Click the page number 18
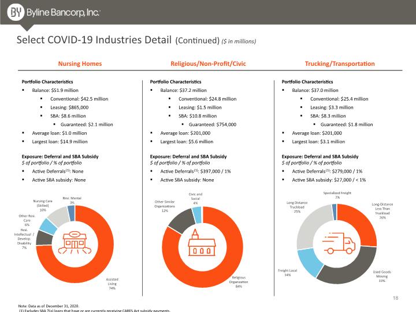416x312 pixels. point(395,298)
